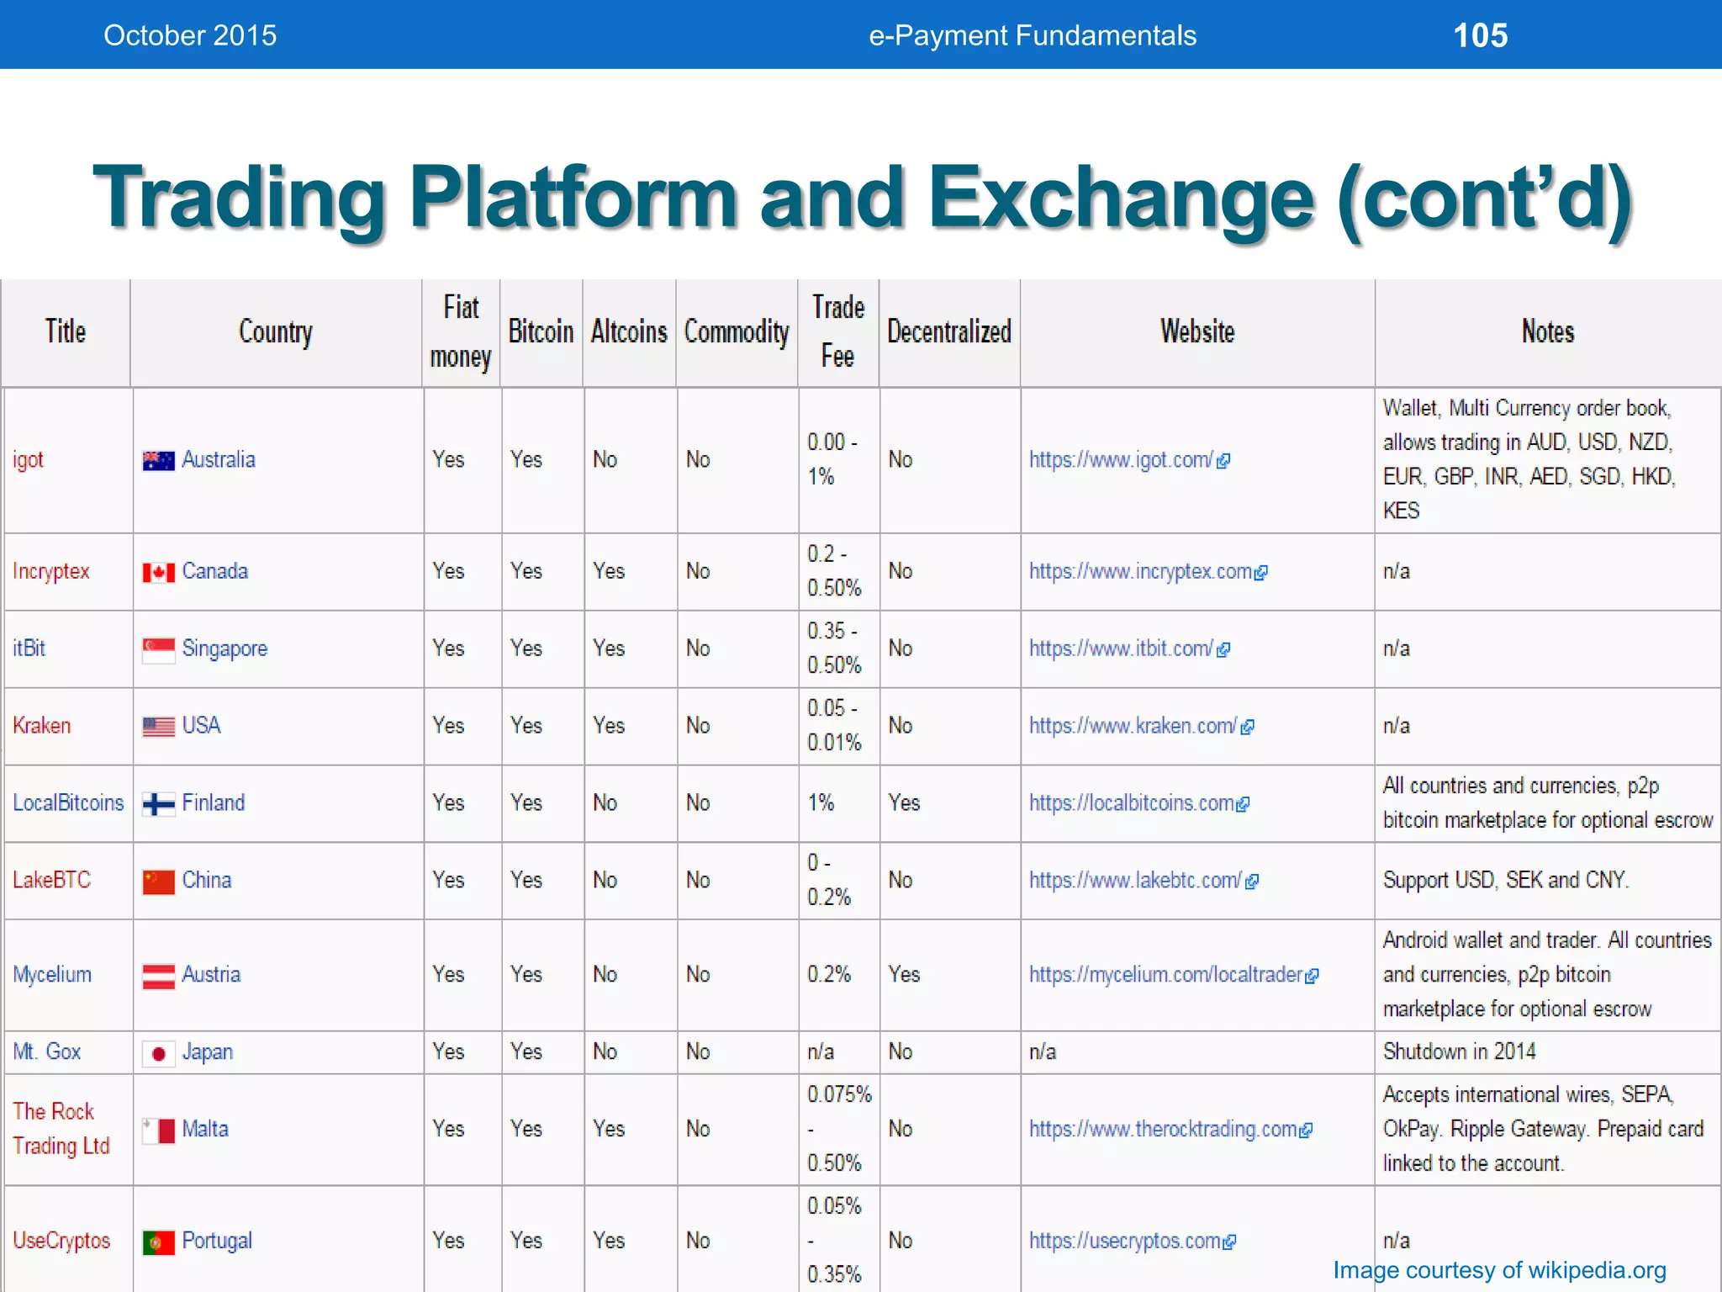This screenshot has width=1722, height=1292.
Task: Click the USA flag icon
Action: 158,726
